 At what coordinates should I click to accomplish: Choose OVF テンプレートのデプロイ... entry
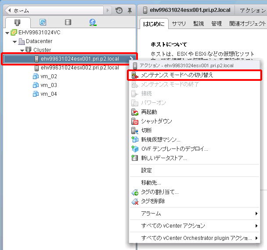click(174, 149)
